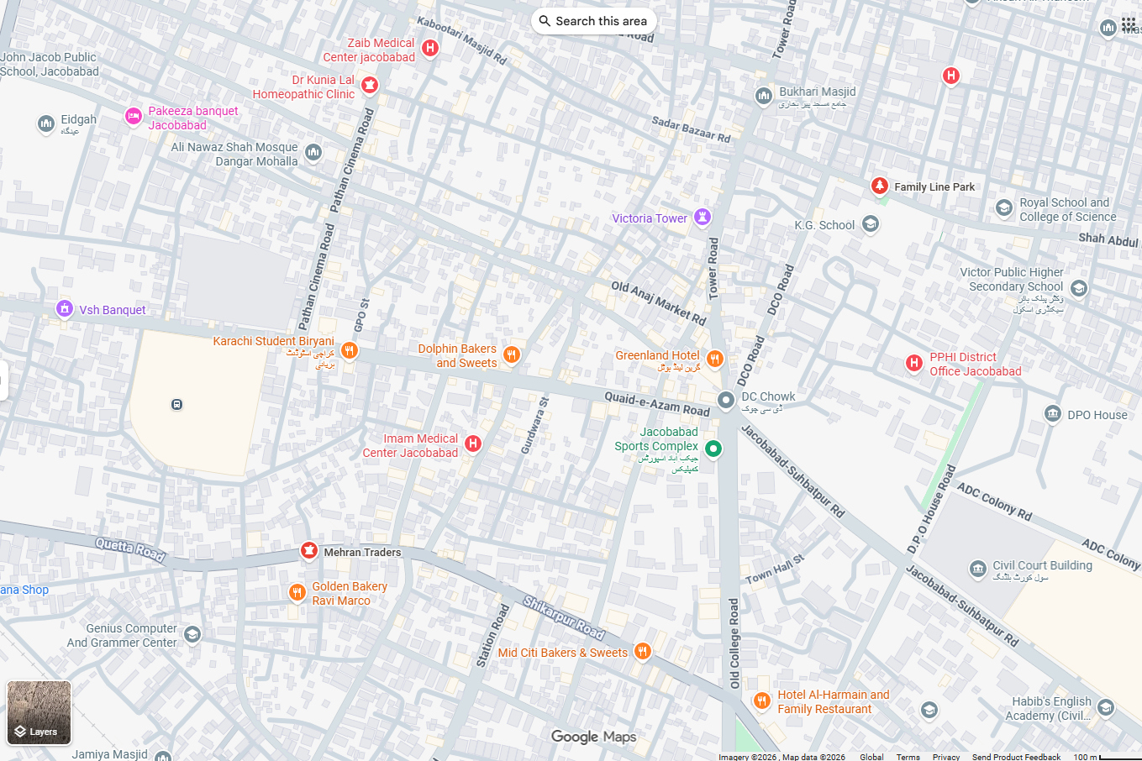
Task: Click Send Product Feedback link
Action: coord(1016,757)
